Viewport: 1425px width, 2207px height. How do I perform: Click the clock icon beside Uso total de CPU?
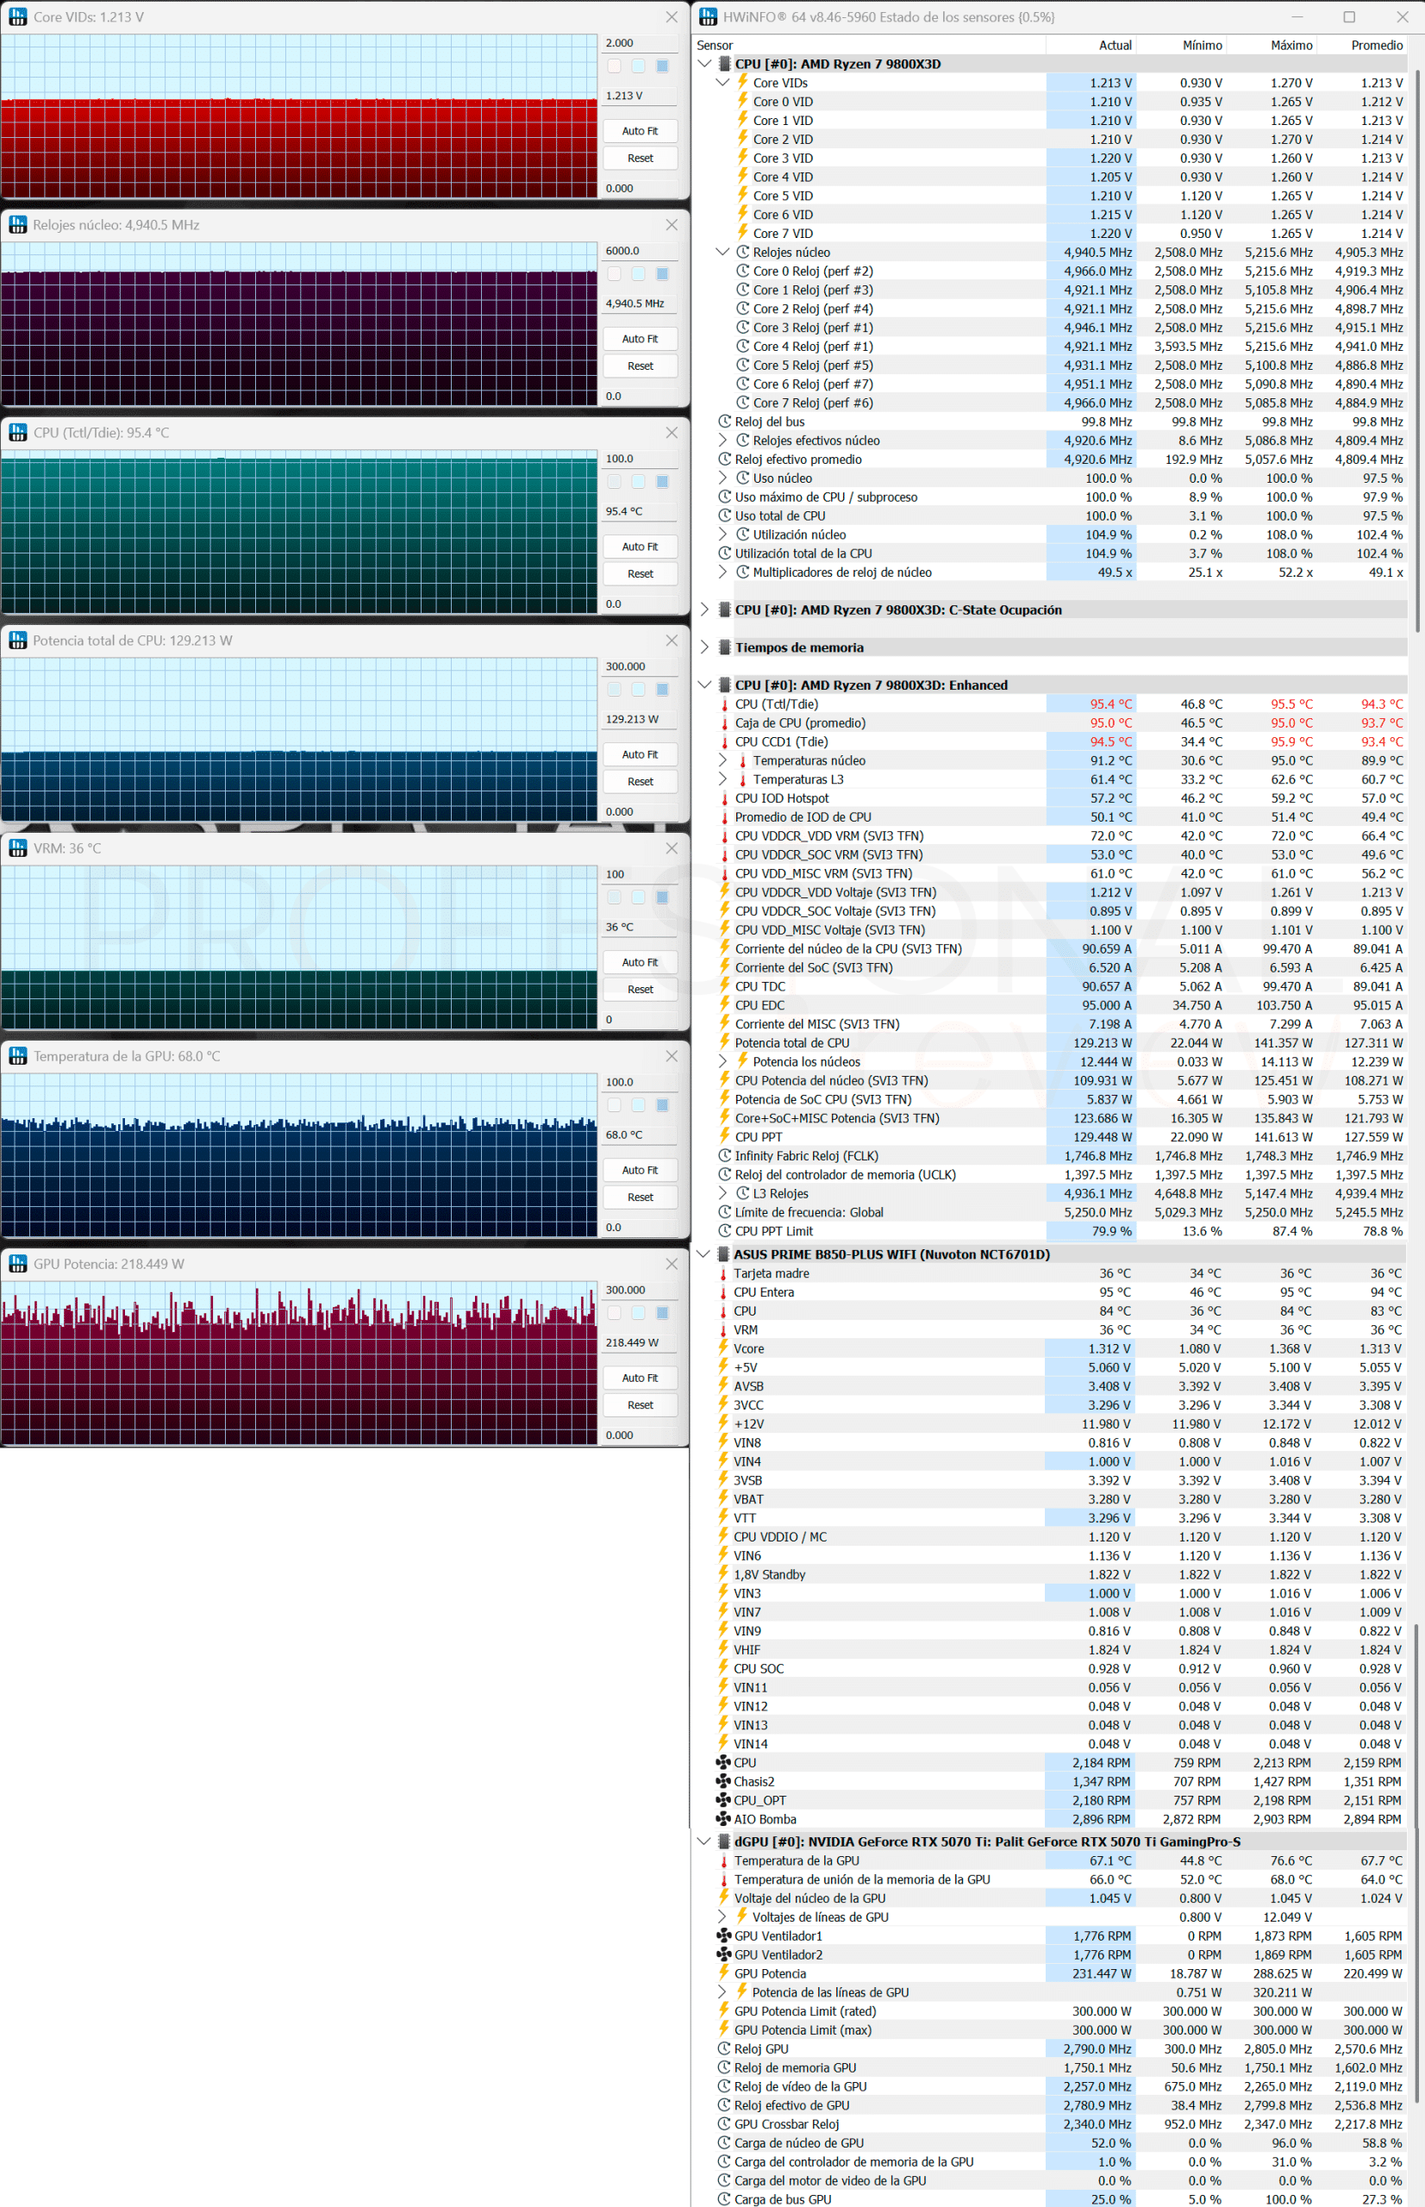[x=724, y=516]
